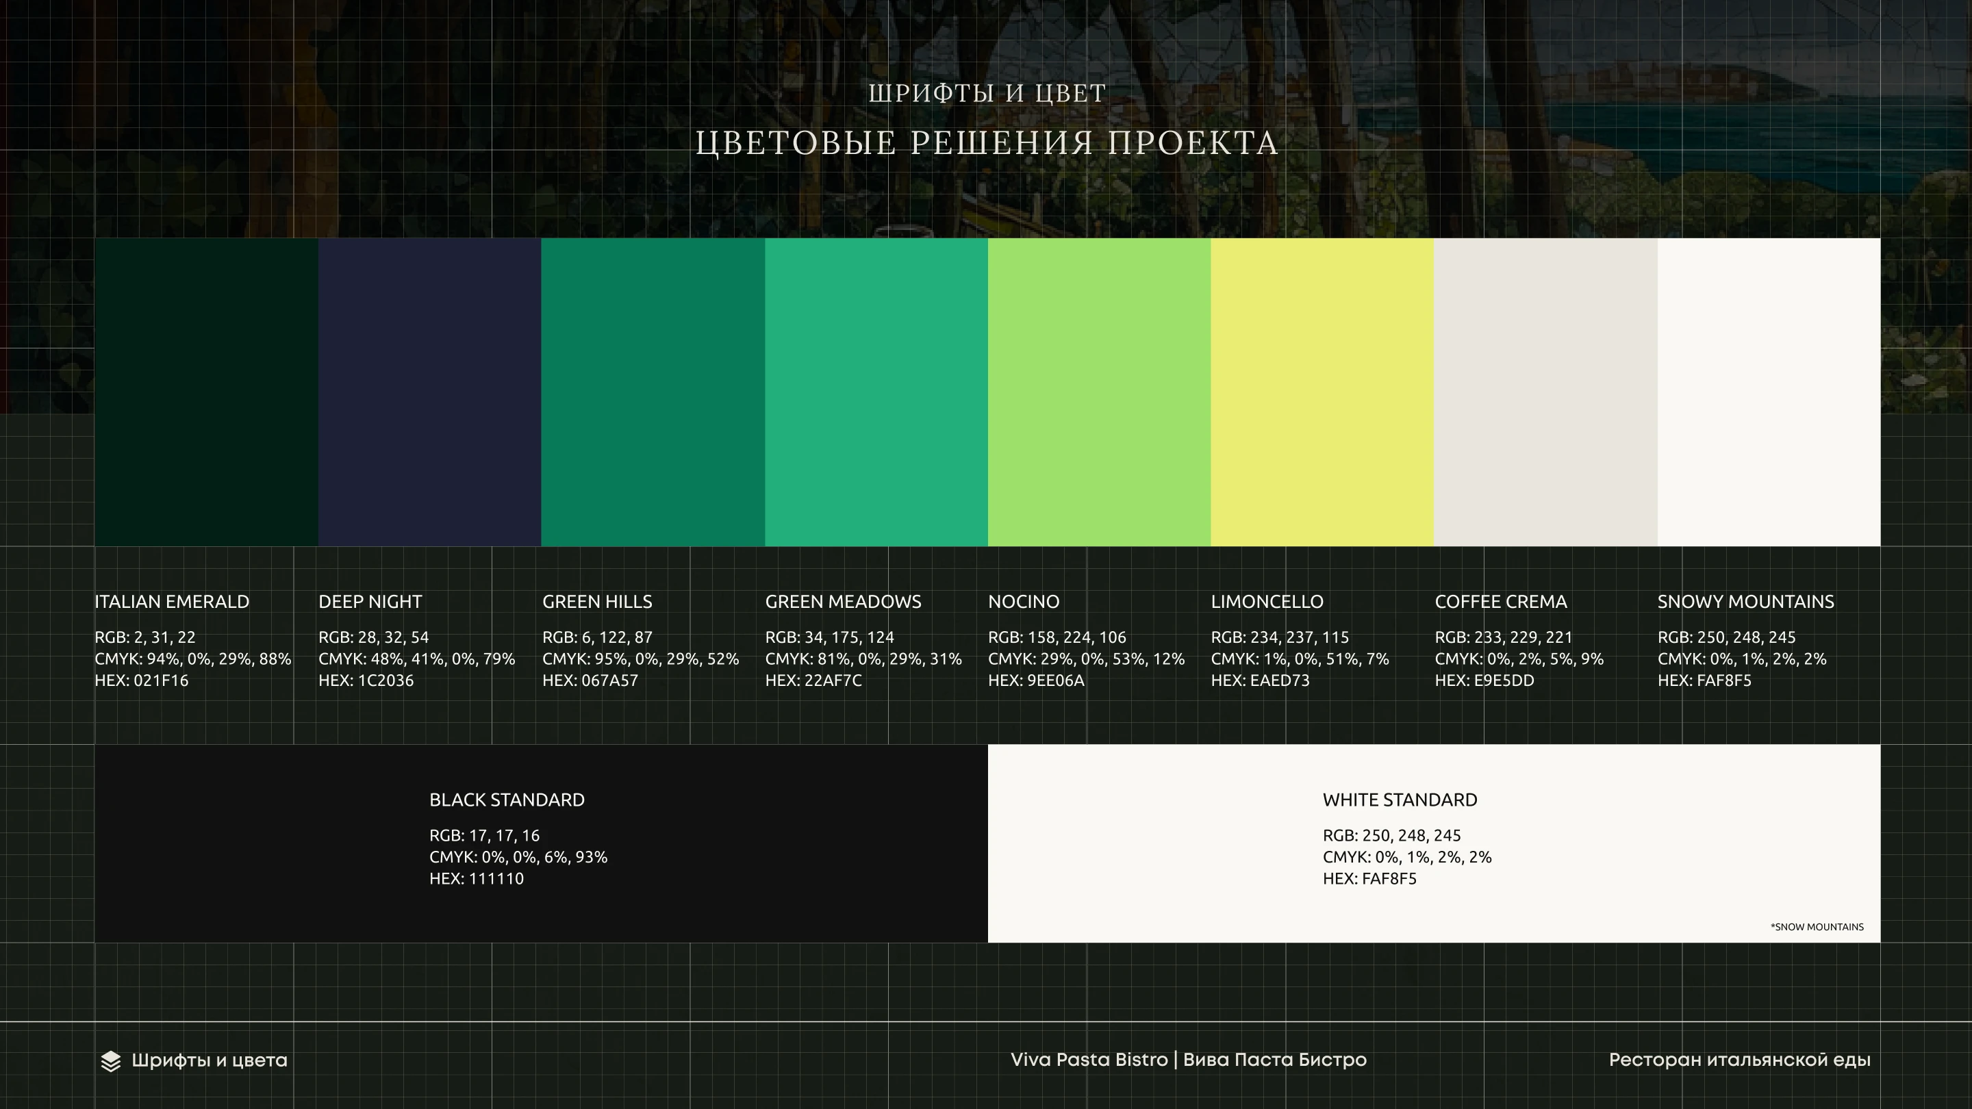Click the ШРИФТЫ И ЦВЕТ subtitle
This screenshot has width=1972, height=1109.
pos(986,93)
